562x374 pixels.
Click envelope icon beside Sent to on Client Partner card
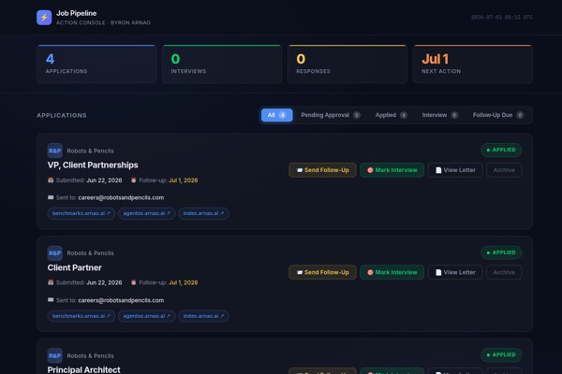point(51,300)
